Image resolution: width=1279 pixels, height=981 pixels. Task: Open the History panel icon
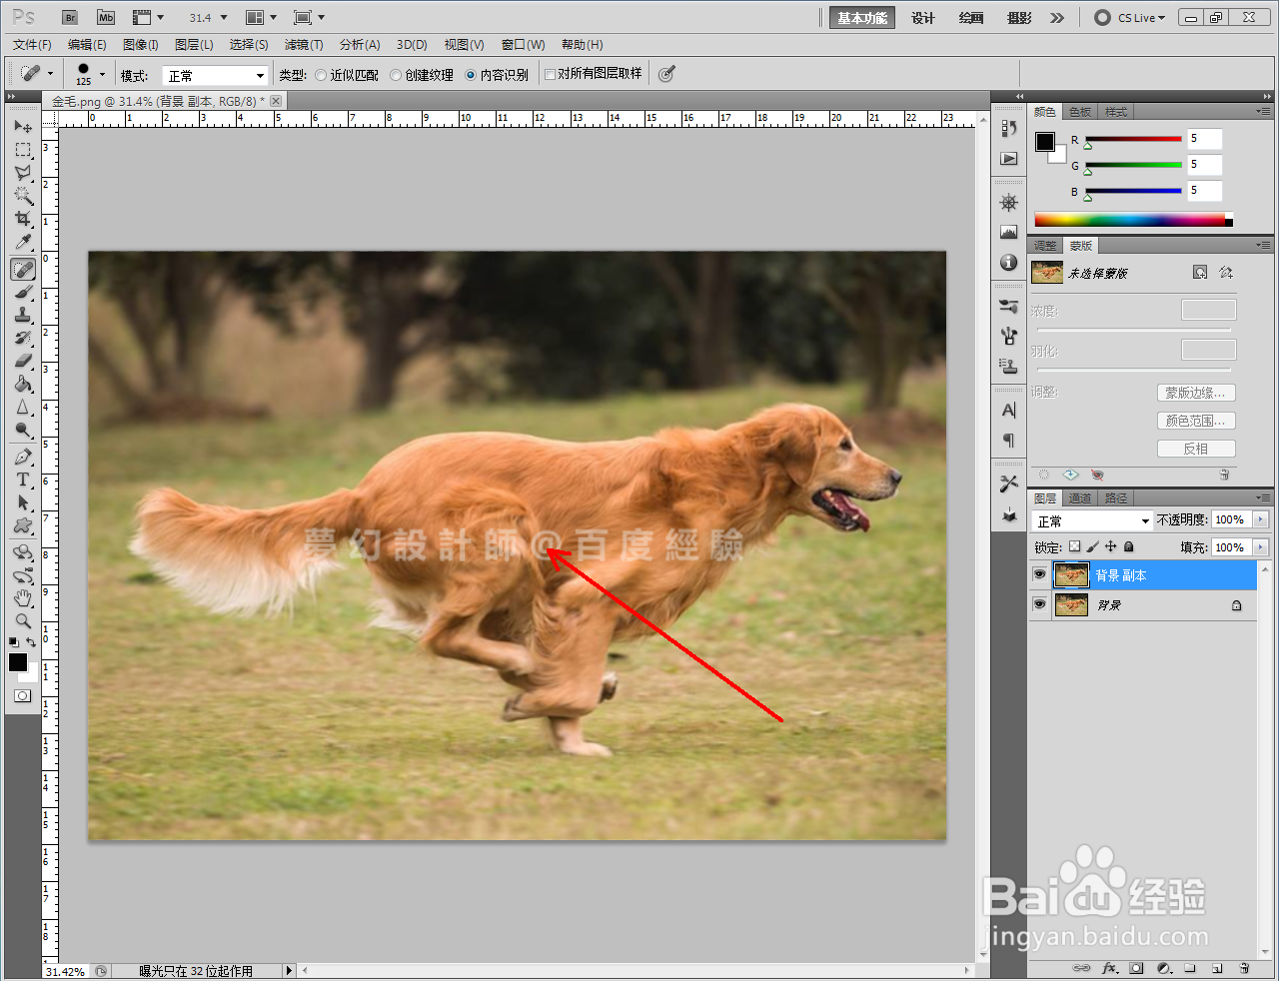pos(1009,128)
